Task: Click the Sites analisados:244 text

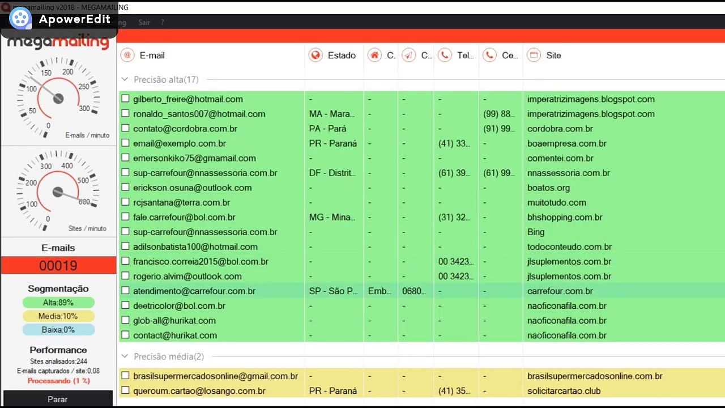Action: tap(58, 362)
